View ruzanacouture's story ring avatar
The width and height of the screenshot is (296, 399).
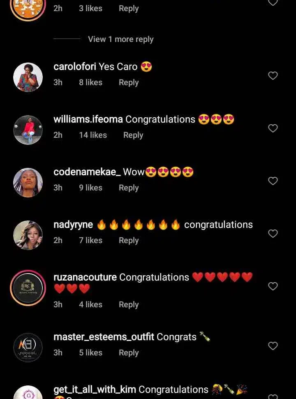click(28, 288)
